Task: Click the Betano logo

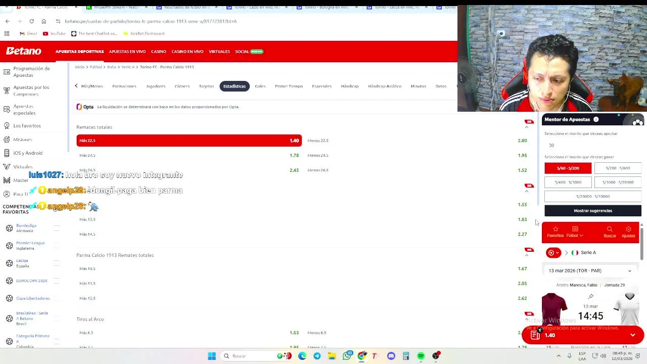Action: click(23, 51)
